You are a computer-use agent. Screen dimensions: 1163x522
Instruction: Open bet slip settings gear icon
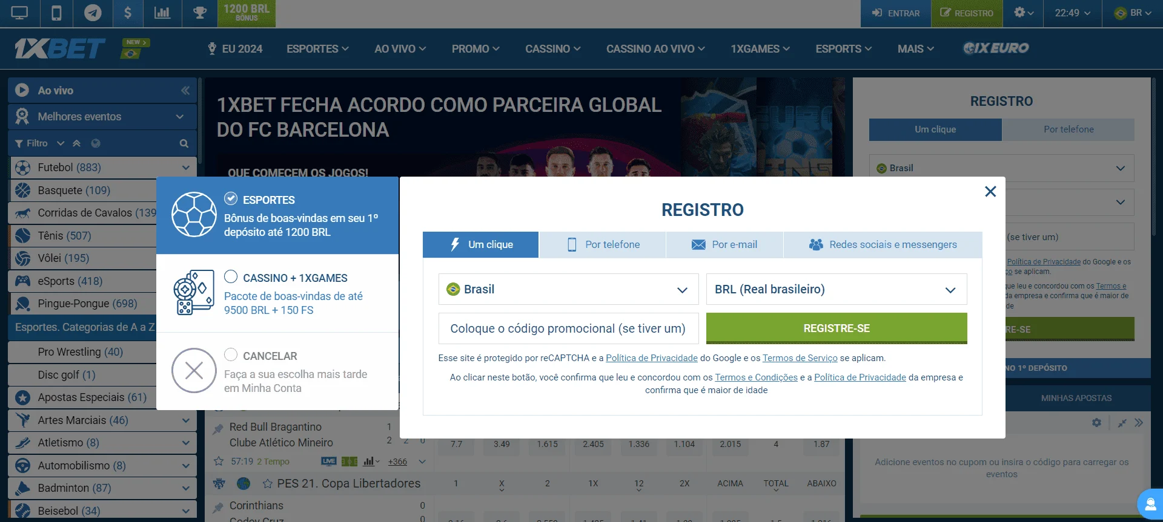click(1096, 423)
